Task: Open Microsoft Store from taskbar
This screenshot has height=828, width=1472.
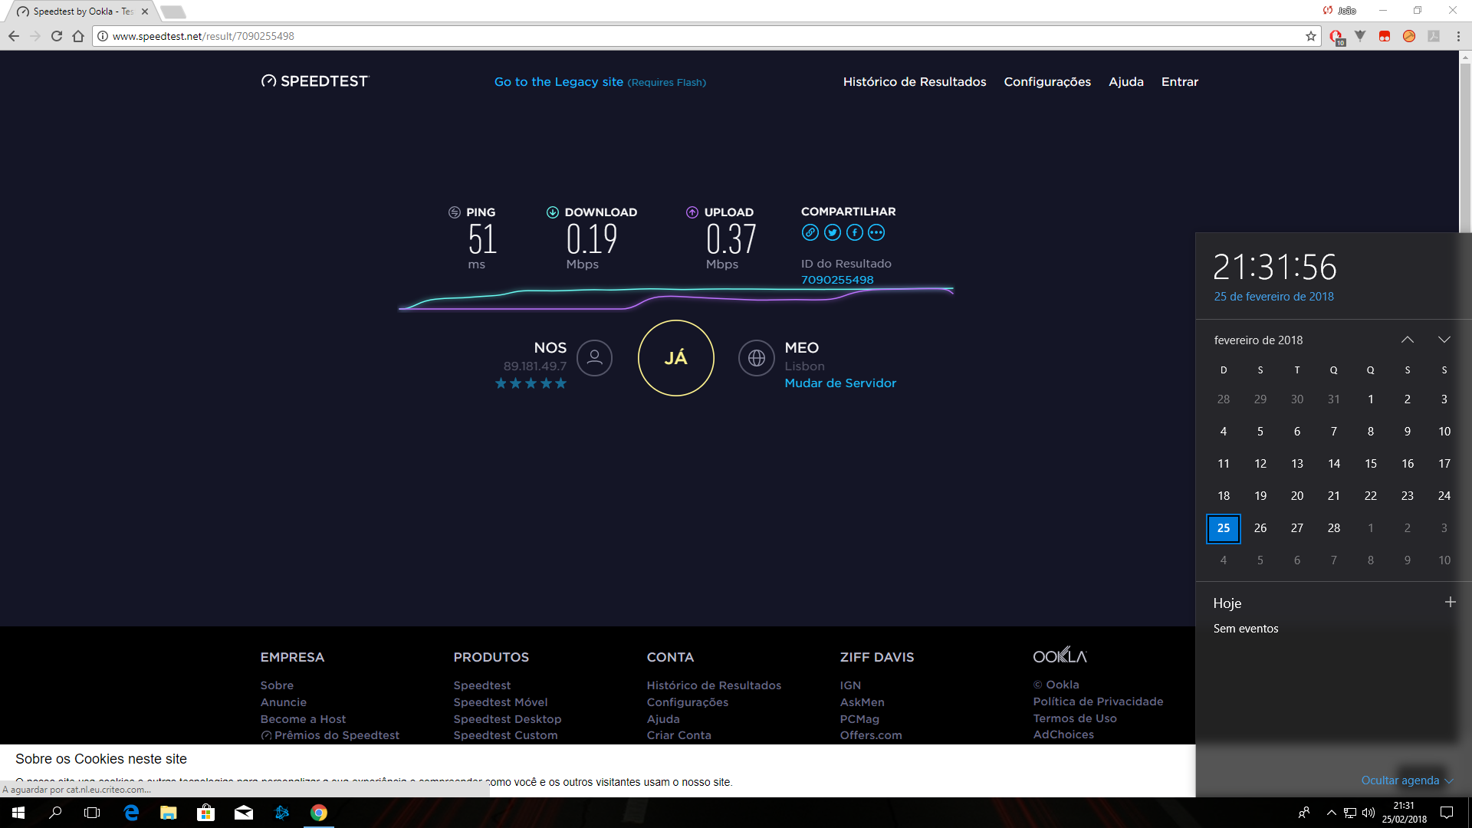Action: point(205,813)
